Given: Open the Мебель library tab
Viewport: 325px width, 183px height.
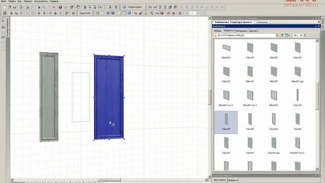Looking at the screenshot, I should click(217, 30).
